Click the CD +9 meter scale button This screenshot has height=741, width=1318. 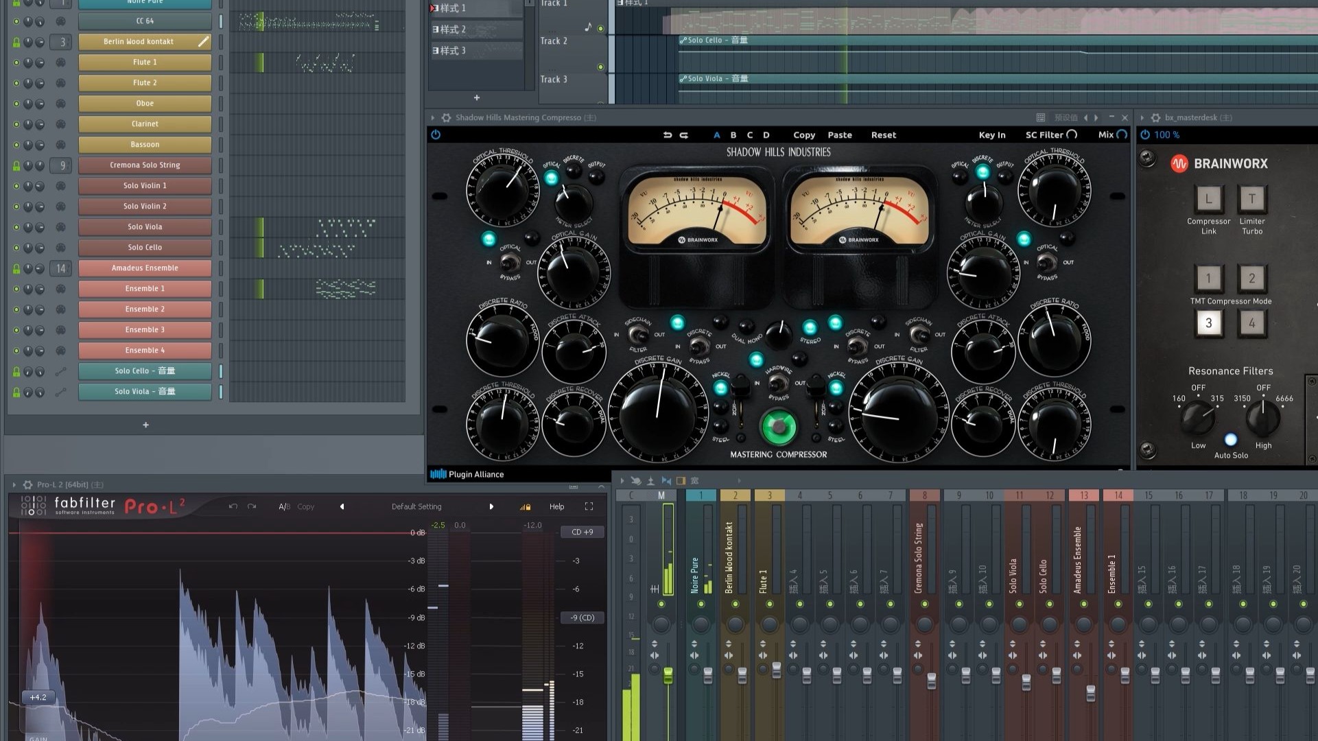(x=582, y=532)
